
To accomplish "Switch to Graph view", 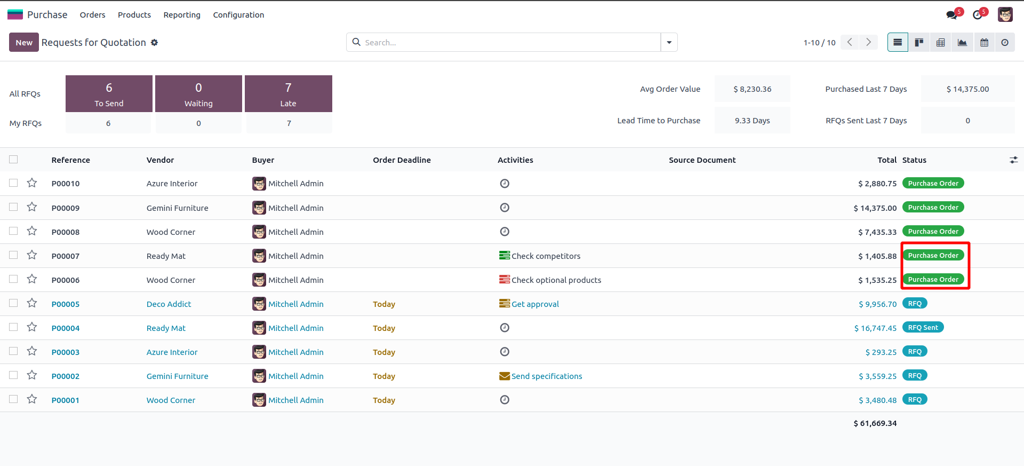I will tap(962, 43).
